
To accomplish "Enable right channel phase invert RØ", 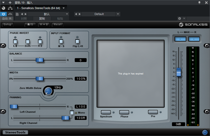I will click(40, 41).
